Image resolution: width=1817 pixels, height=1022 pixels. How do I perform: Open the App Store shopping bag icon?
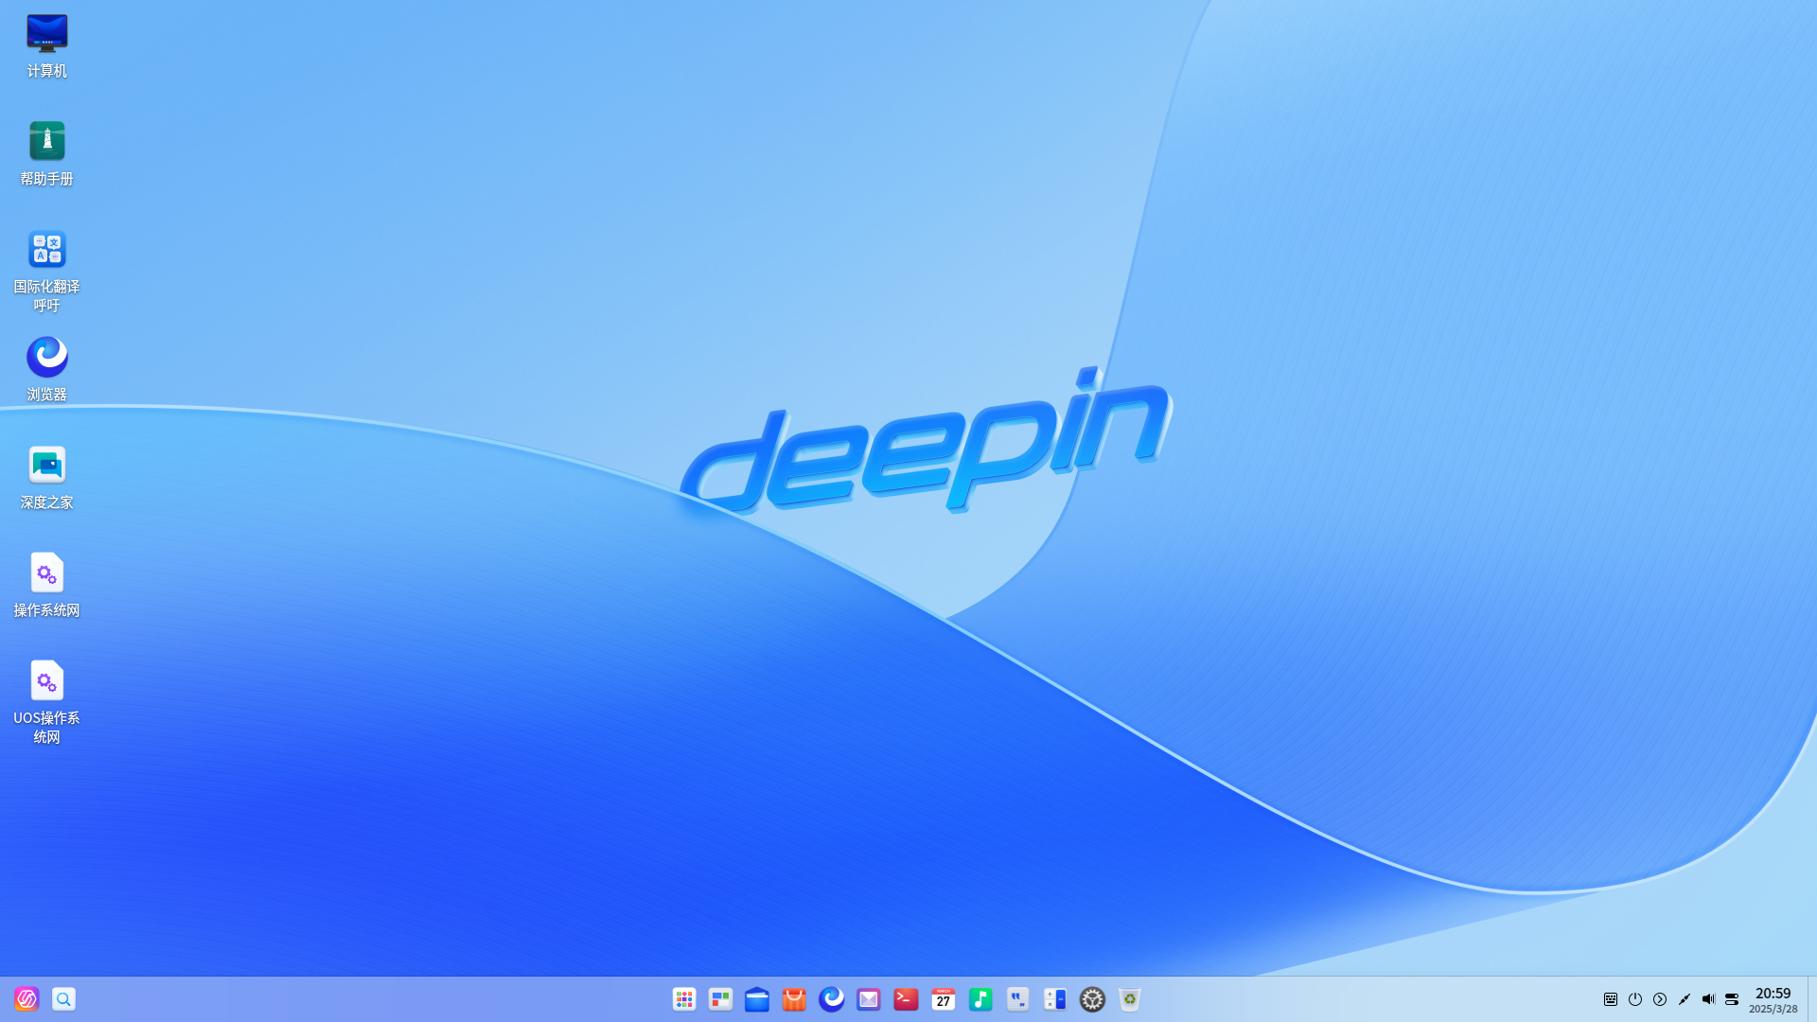pos(795,999)
